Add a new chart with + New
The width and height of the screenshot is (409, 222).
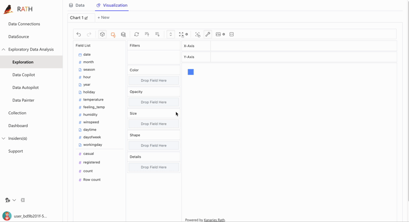coord(103,17)
